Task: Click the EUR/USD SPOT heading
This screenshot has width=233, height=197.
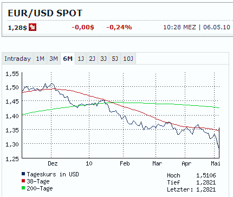Action: [45, 13]
